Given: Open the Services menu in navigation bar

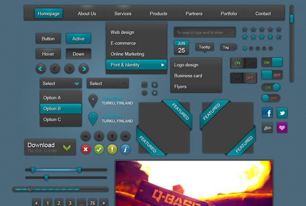Looking at the screenshot, I should (123, 14).
